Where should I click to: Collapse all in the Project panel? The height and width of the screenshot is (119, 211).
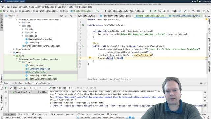point(66,16)
